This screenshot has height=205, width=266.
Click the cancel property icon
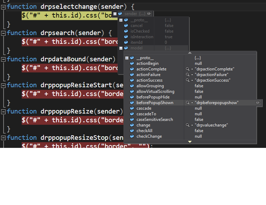click(126, 26)
